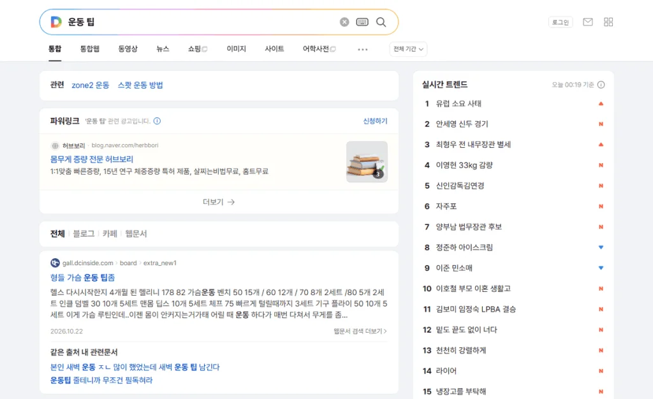The height and width of the screenshot is (399, 653).
Task: Switch to the 통합웹 tab
Action: tap(90, 49)
